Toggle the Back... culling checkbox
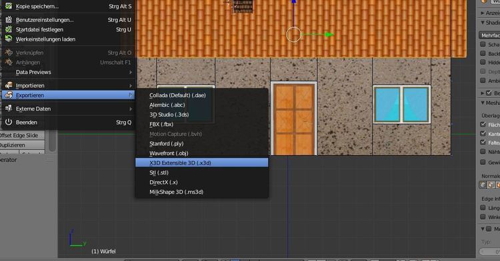Screen dimensions: 500x261 click(x=483, y=53)
